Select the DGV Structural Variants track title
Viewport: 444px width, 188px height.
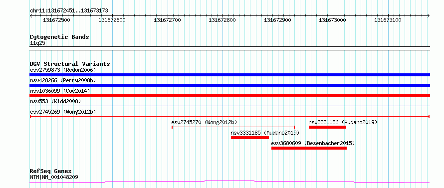point(70,64)
